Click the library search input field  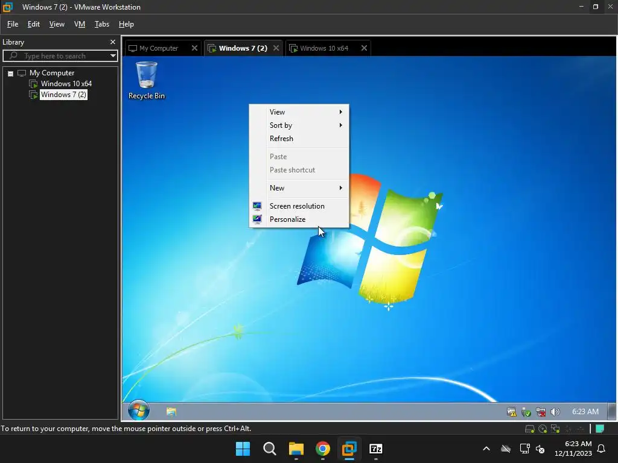(60, 55)
